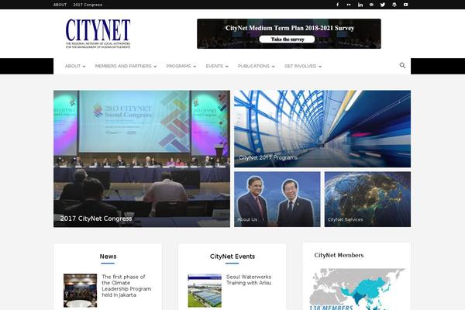Click the 138 MEMBERS text on map
The height and width of the screenshot is (310, 465).
pos(331,308)
